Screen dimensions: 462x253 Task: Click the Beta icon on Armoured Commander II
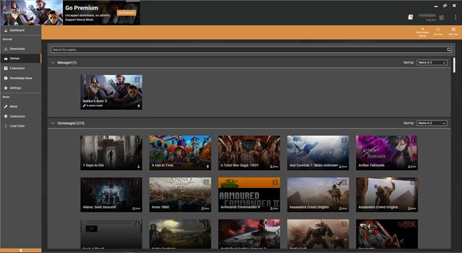[x=274, y=208]
